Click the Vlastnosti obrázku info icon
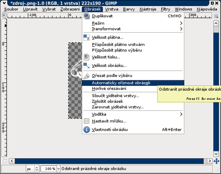Viewport: 221px width, 174px height. [87, 129]
